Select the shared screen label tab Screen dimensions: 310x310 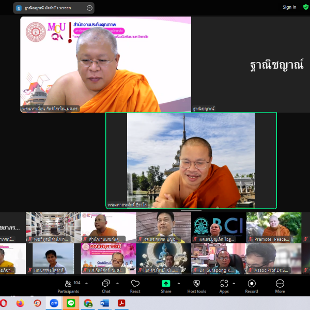click(x=54, y=8)
